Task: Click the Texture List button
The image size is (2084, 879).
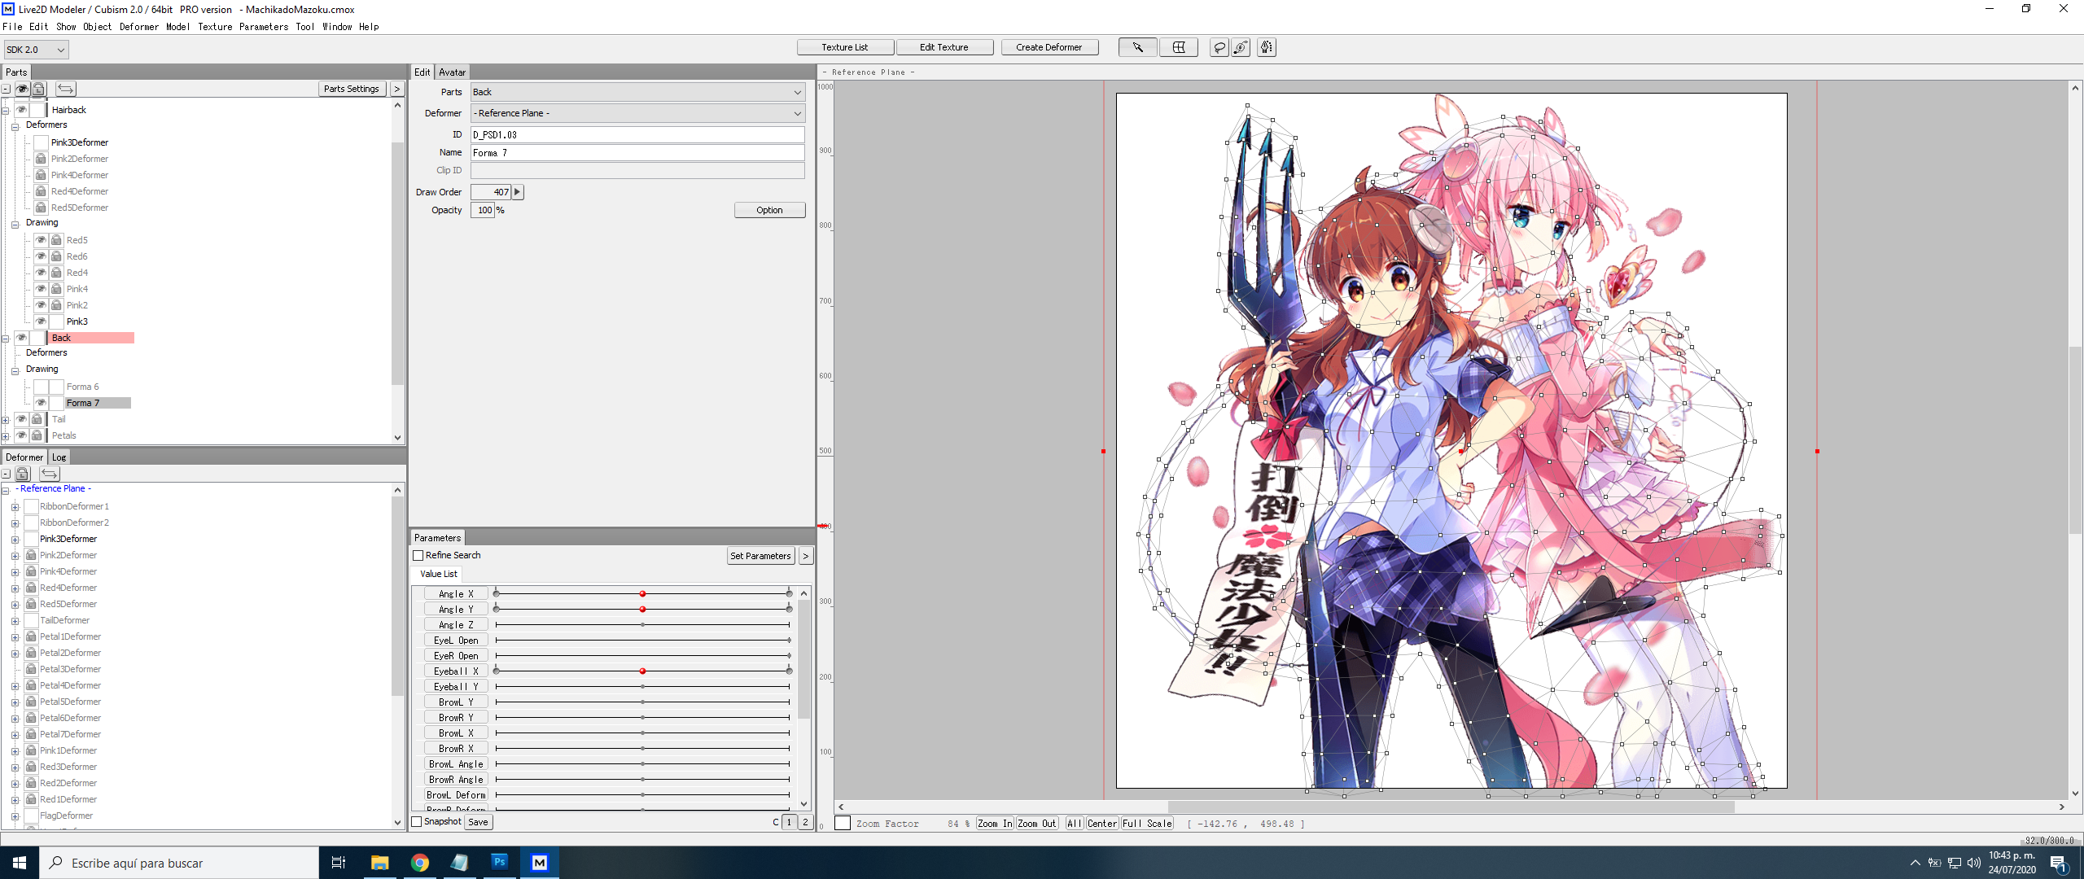Action: [844, 47]
